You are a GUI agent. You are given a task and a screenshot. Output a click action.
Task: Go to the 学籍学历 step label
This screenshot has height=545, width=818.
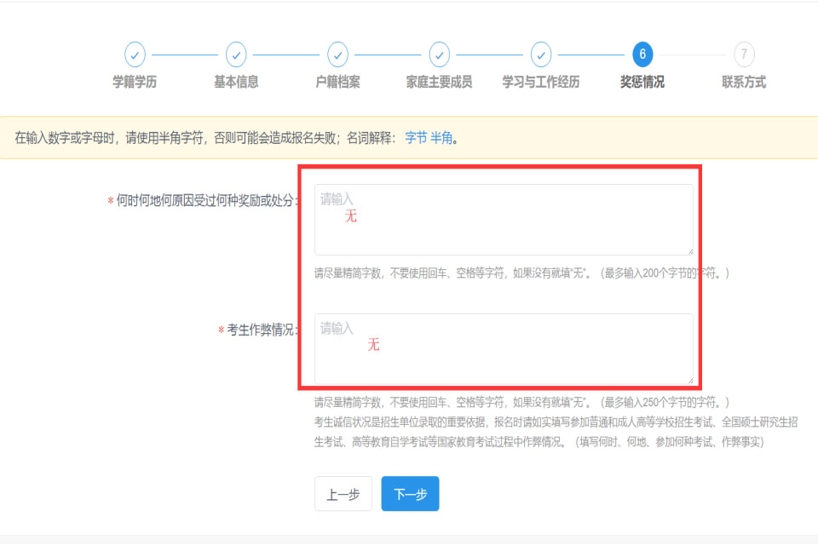pyautogui.click(x=135, y=83)
